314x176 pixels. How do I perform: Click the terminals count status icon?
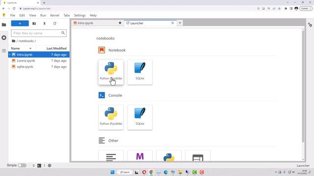pyautogui.click(x=39, y=165)
